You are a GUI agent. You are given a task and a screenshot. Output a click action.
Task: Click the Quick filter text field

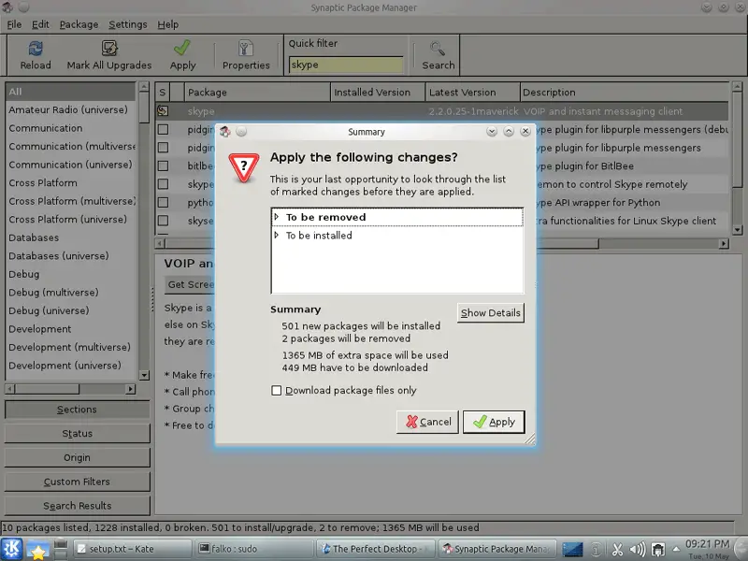point(346,65)
